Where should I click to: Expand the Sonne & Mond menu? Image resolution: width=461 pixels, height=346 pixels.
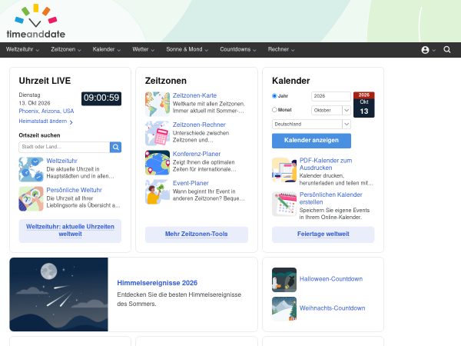click(x=187, y=49)
